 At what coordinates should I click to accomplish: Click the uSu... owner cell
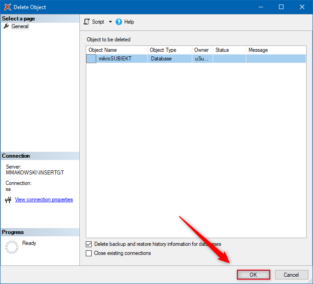click(203, 59)
